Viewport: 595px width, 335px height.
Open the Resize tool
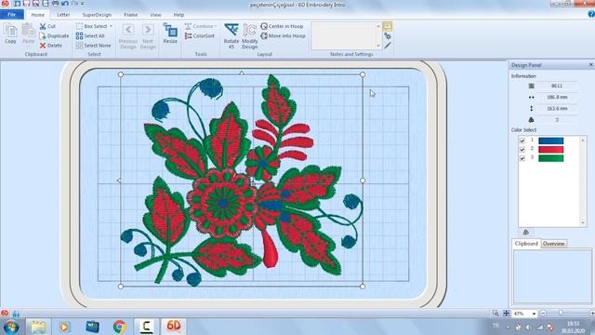click(170, 33)
